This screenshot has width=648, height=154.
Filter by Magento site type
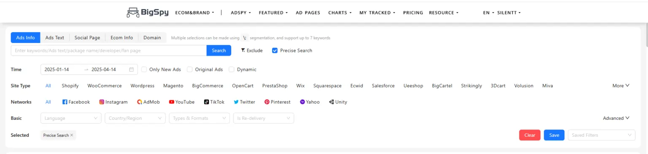173,86
